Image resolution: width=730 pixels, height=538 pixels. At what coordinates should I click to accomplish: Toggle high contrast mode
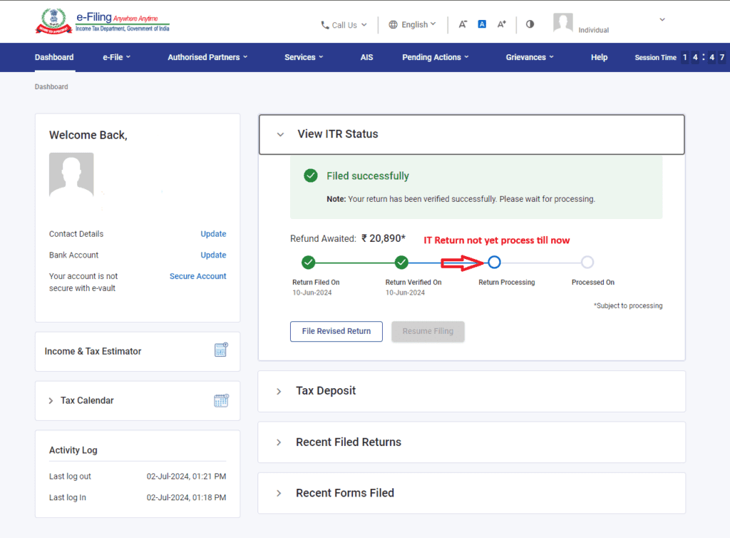tap(530, 24)
